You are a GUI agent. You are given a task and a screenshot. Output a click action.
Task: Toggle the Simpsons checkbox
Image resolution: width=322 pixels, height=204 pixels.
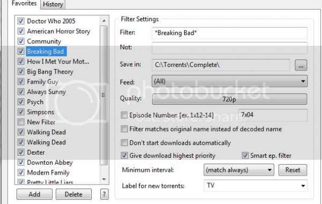click(x=21, y=112)
